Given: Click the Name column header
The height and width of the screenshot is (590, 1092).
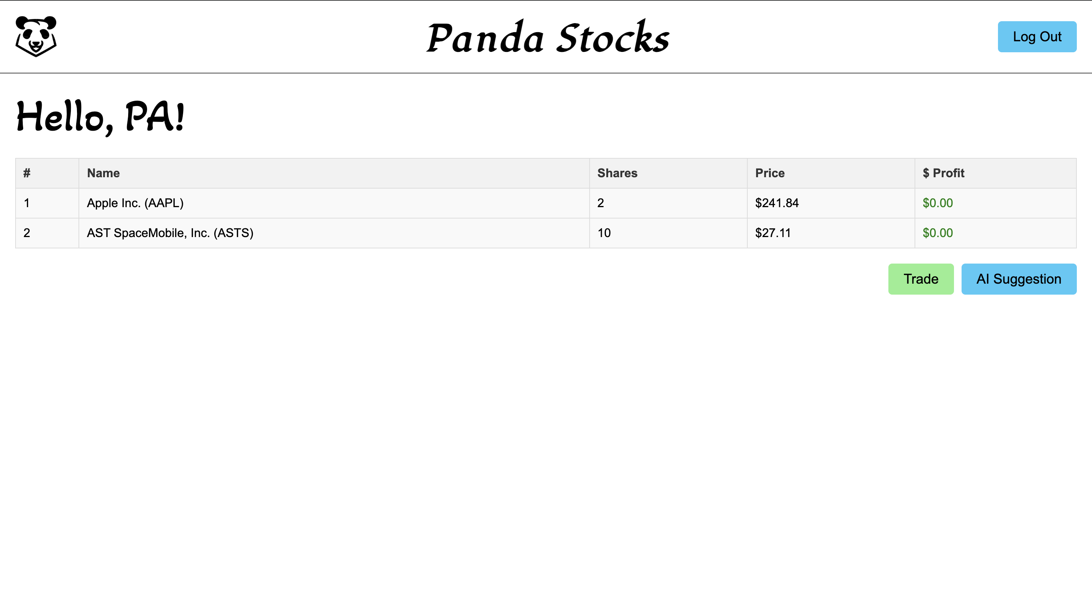Looking at the screenshot, I should (104, 173).
